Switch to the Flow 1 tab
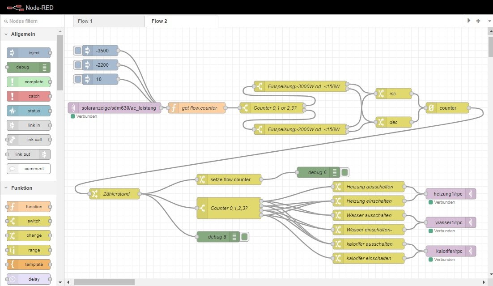The width and height of the screenshot is (493, 286). click(x=109, y=21)
